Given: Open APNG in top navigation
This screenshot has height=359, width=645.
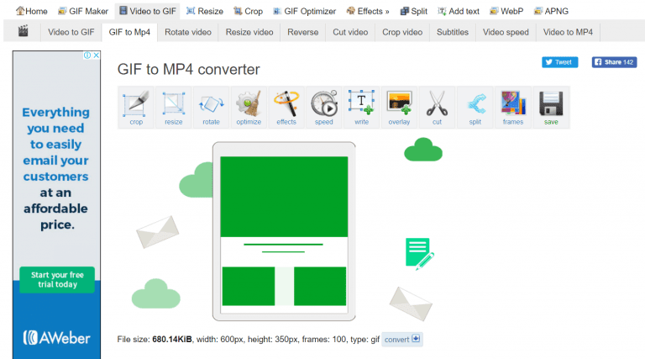Looking at the screenshot, I should click(551, 11).
